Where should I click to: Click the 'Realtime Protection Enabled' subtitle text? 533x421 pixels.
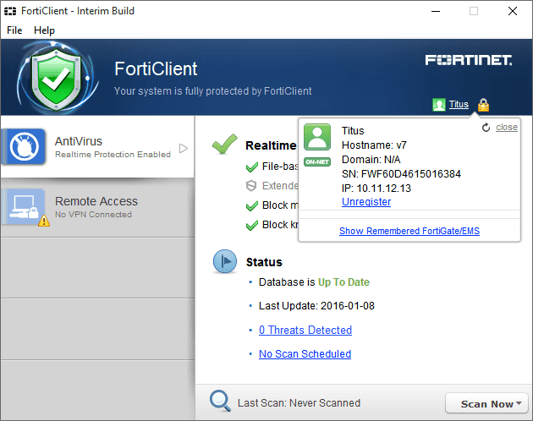(113, 155)
